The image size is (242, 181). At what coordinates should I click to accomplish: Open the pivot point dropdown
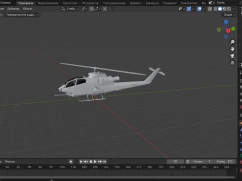(x=84, y=9)
